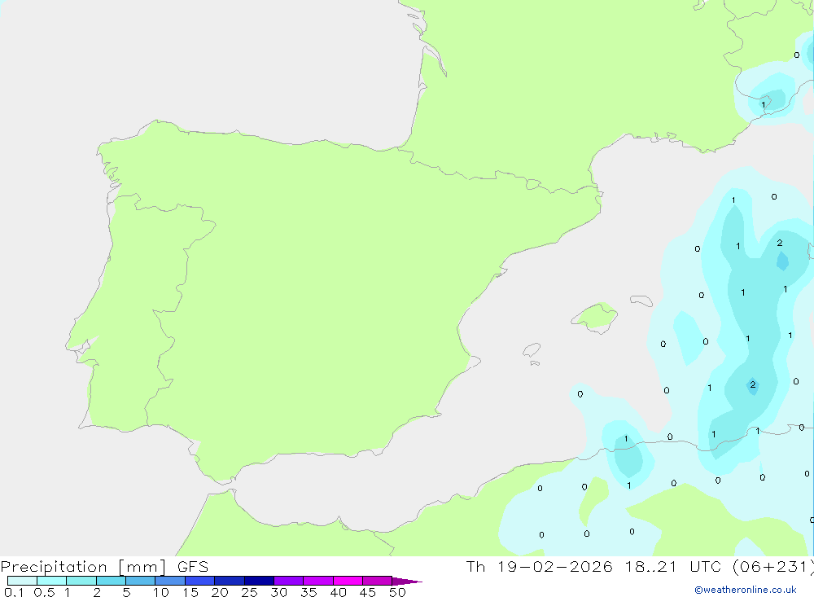Click the '40' legend scale label

(338, 592)
